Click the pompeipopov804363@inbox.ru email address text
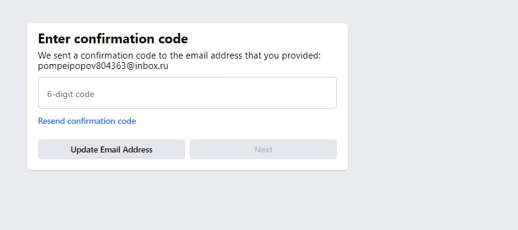 tap(103, 66)
